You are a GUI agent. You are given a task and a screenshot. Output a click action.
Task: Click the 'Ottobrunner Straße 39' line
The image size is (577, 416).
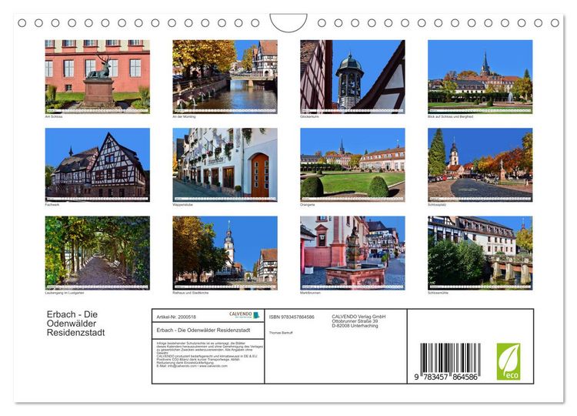coord(355,321)
